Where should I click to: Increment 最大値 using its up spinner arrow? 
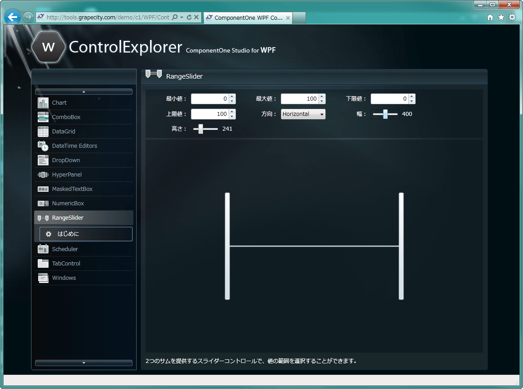322,96
